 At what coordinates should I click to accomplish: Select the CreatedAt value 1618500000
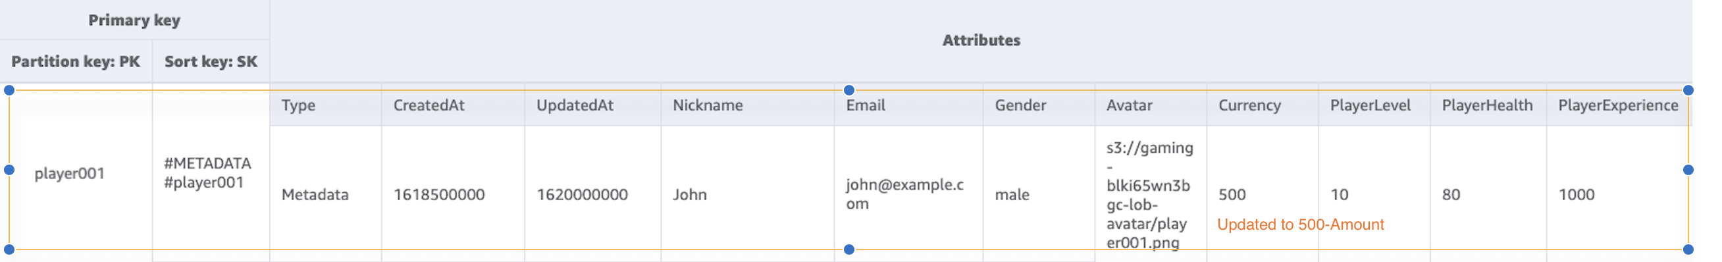point(439,195)
